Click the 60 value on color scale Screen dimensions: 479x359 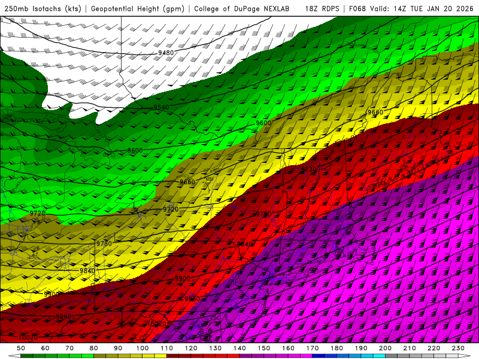click(45, 348)
